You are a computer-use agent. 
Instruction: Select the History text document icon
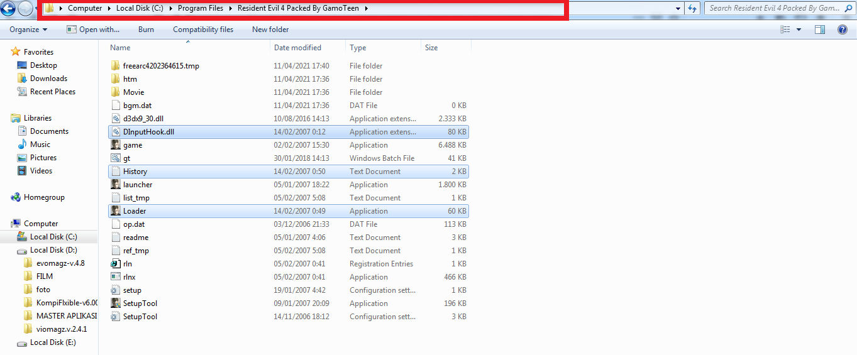tap(115, 172)
